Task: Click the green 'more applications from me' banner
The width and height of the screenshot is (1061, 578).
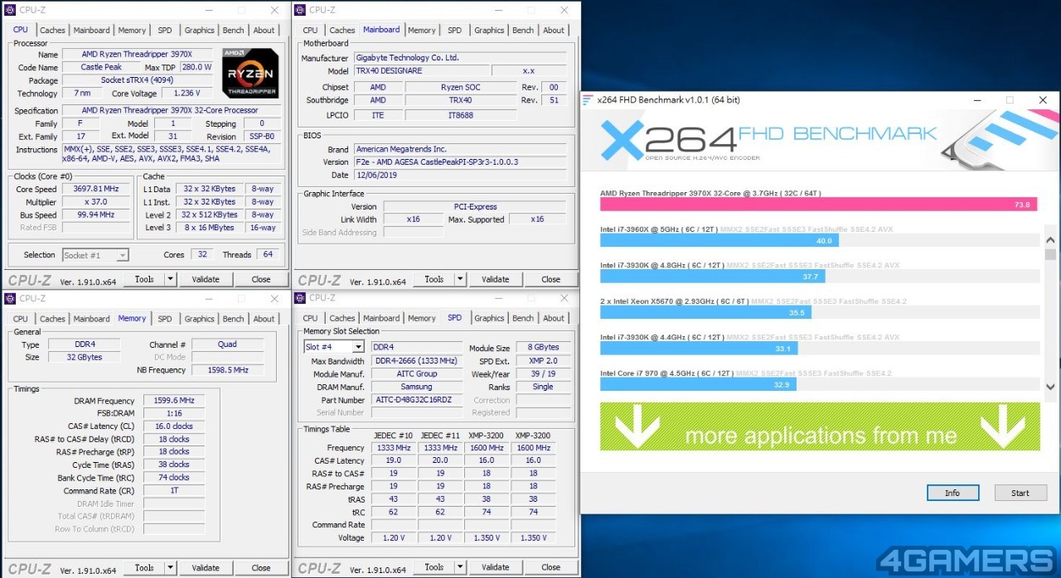Action: click(x=820, y=426)
